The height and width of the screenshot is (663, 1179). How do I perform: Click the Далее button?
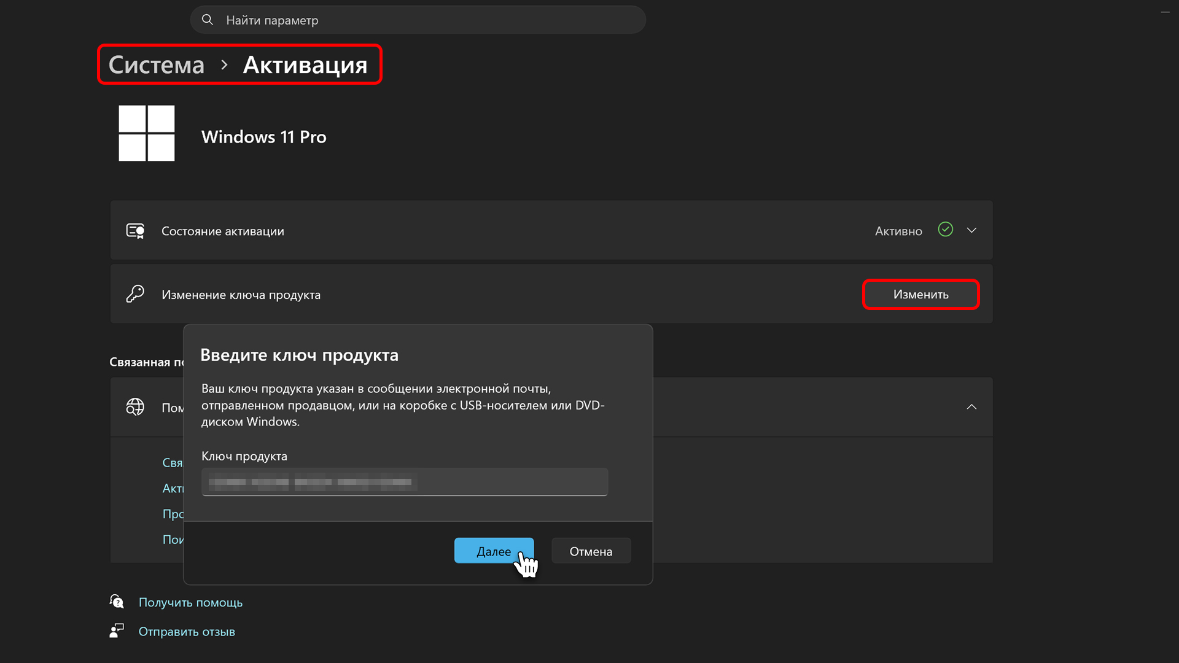click(x=493, y=551)
